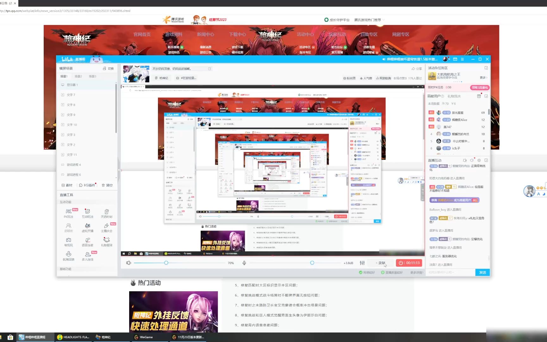Click the 录制 record button
547x342 pixels.
point(381,263)
